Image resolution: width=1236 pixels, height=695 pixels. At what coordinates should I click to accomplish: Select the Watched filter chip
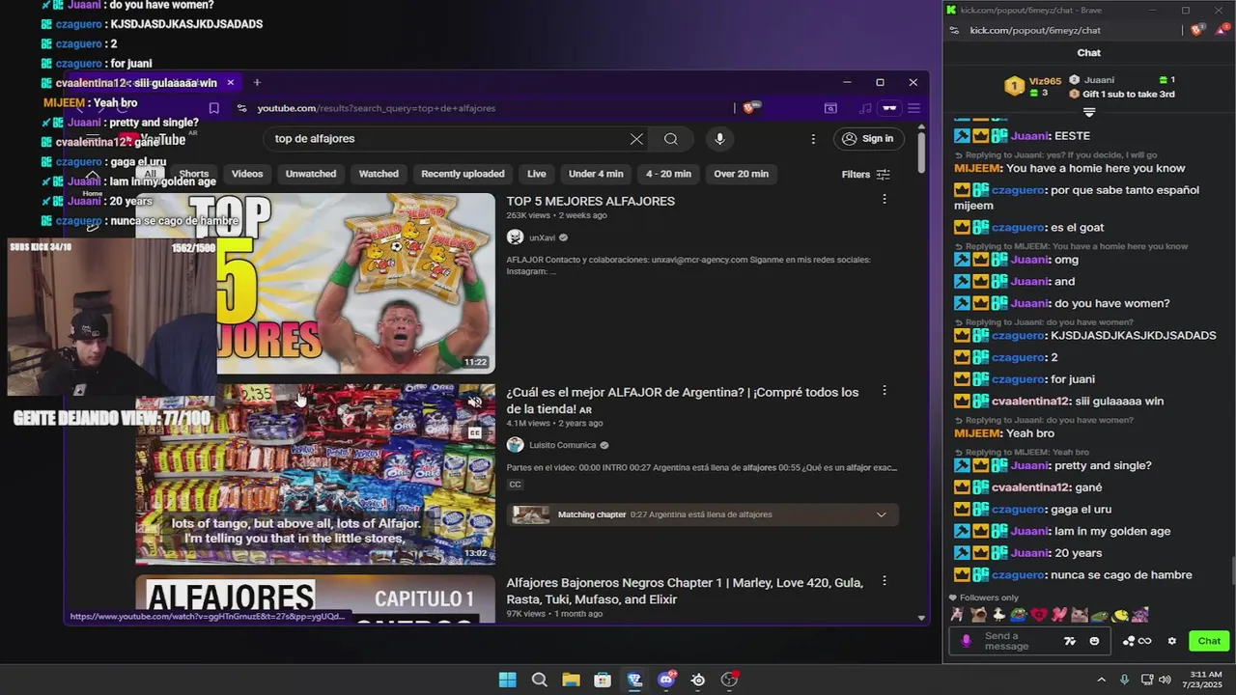tap(379, 174)
